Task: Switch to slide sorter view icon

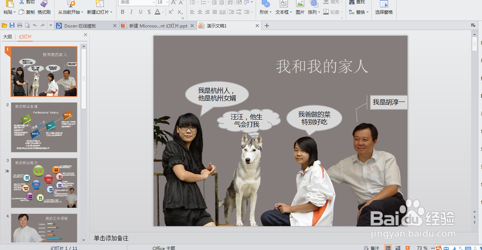Action: [x=398, y=248]
